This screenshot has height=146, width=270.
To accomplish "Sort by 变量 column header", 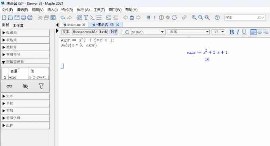I will tap(18, 71).
